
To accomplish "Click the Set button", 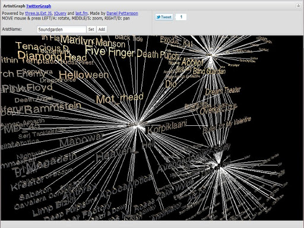I will [91, 30].
